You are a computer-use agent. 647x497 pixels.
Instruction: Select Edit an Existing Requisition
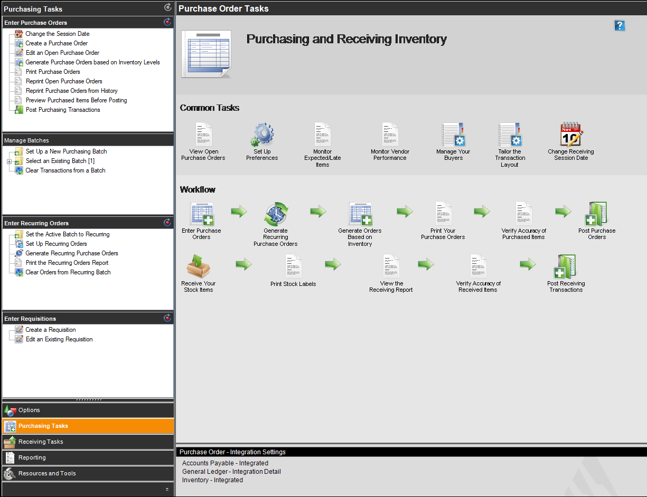(59, 339)
